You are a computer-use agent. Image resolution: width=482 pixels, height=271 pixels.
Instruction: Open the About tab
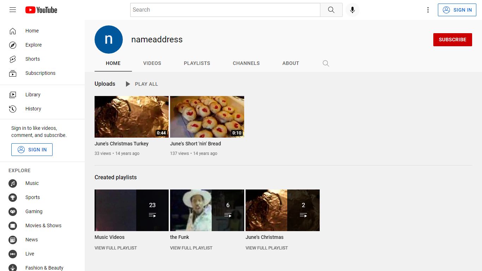(x=291, y=64)
